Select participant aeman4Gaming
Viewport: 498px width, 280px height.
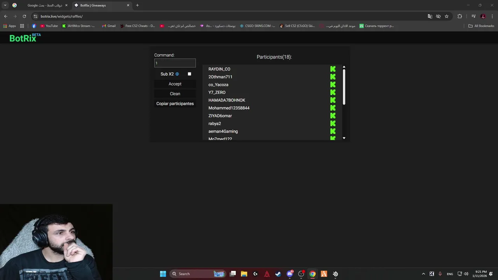pyautogui.click(x=223, y=131)
